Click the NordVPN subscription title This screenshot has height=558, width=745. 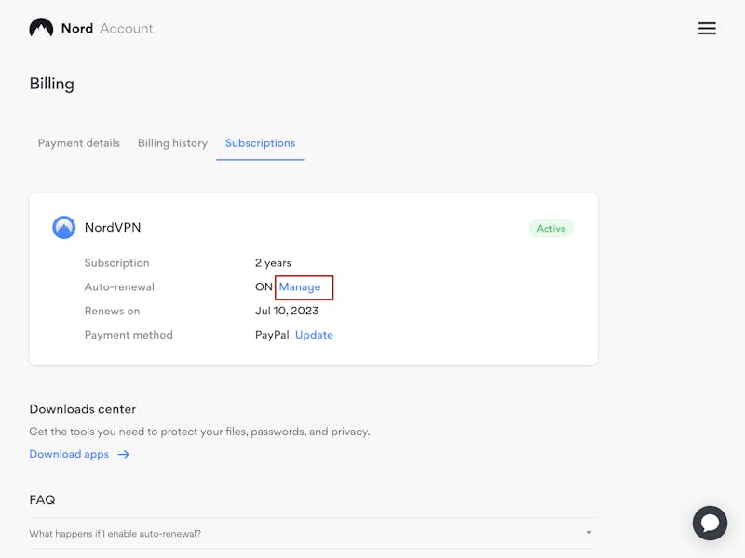pyautogui.click(x=113, y=227)
